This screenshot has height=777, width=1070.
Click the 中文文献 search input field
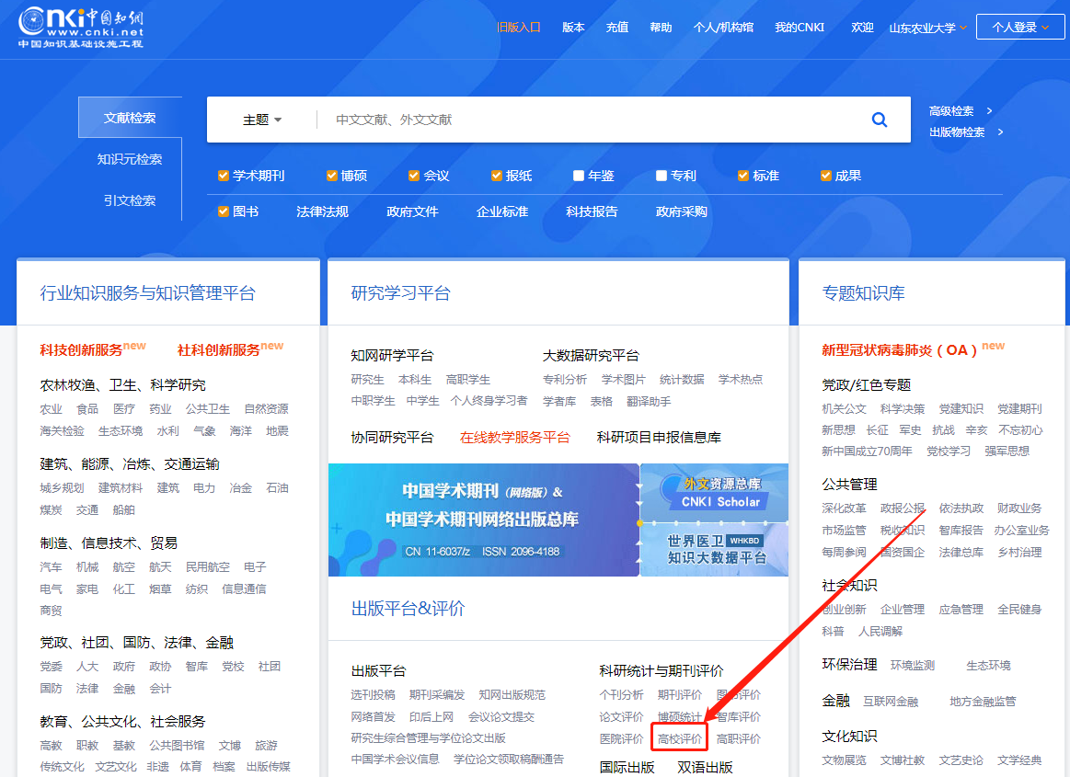point(589,120)
